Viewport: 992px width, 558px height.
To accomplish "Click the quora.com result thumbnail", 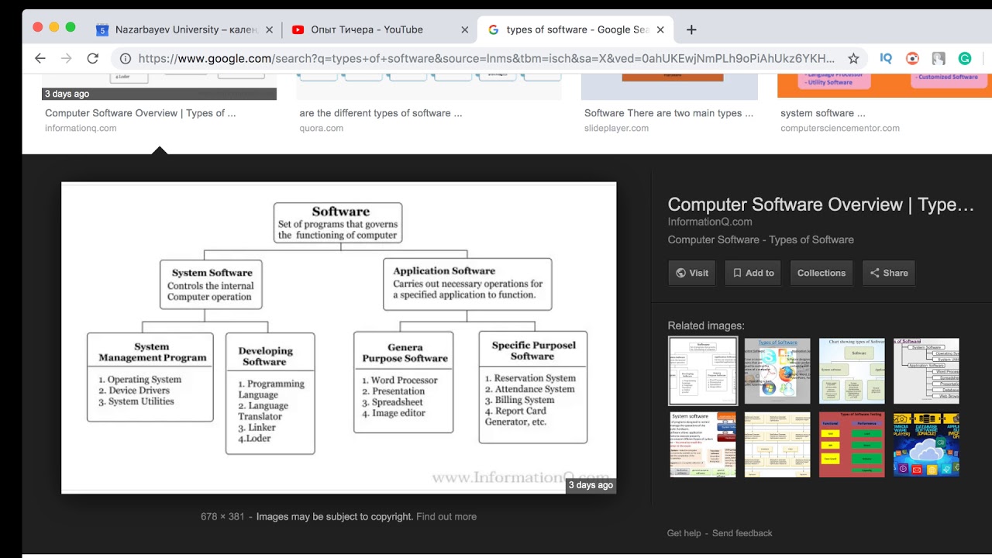I will (429, 87).
